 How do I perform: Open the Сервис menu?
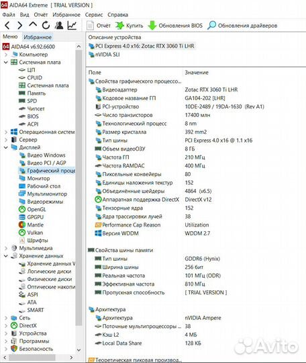point(94,15)
